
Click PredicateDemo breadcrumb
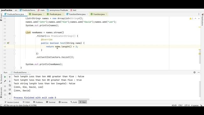[27, 10]
